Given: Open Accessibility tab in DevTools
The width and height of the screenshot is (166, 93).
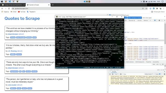Looking at the screenshot, I should pos(156,62).
